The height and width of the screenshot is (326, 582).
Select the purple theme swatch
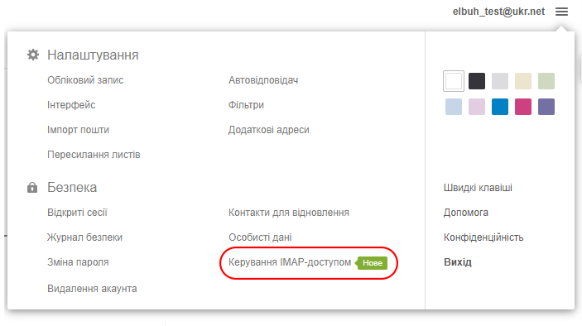pos(546,107)
